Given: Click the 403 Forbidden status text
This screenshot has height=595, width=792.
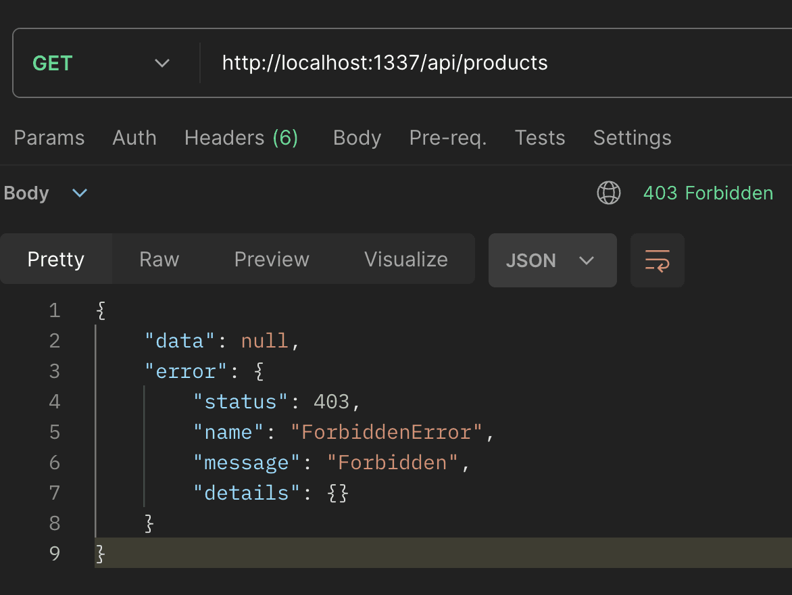Looking at the screenshot, I should (708, 193).
